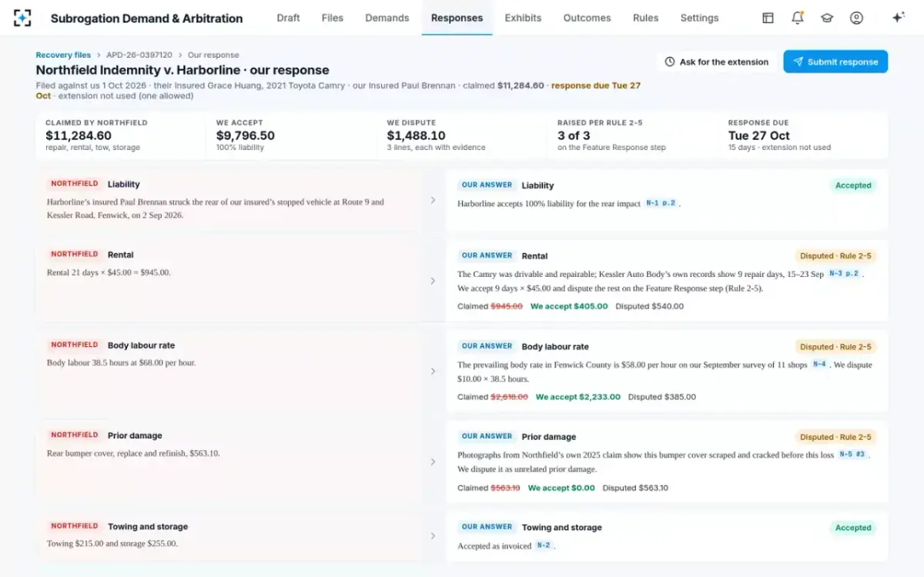Go to the Demands tab

coord(387,18)
